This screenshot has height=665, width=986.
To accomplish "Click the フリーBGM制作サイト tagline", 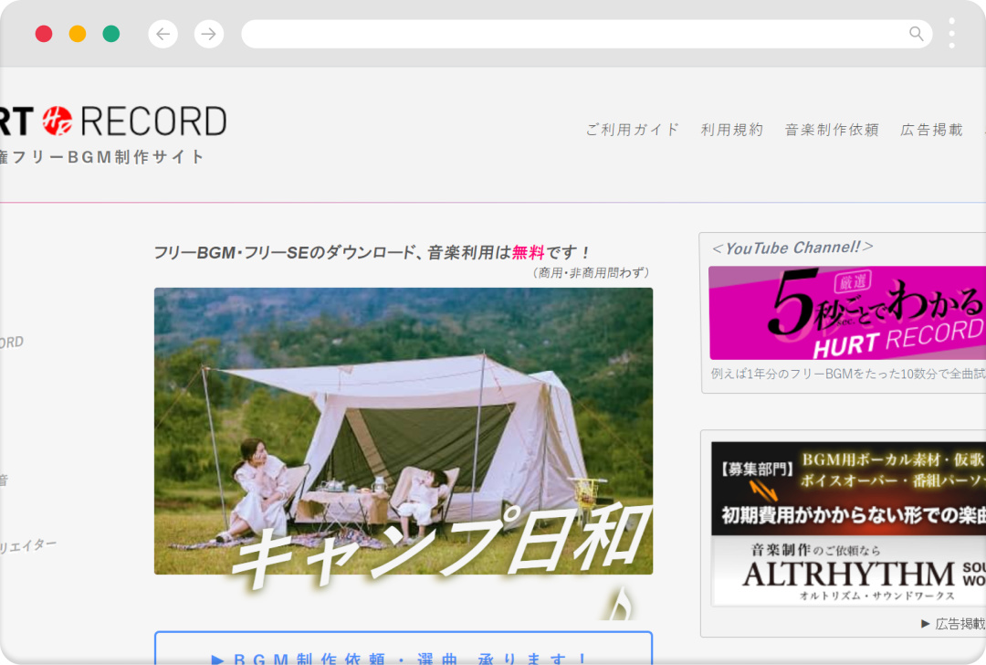I will (101, 156).
